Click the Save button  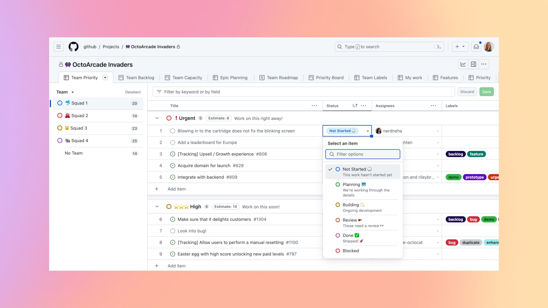pyautogui.click(x=486, y=92)
